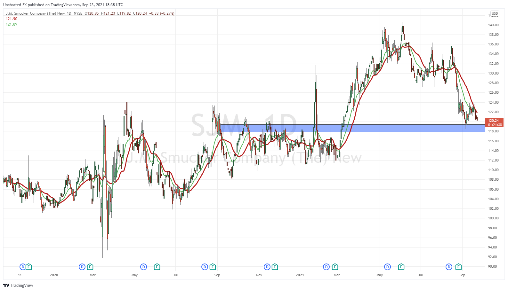The image size is (508, 291).
Task: Click the green 121.89 indicator value
Action: (x=12, y=24)
